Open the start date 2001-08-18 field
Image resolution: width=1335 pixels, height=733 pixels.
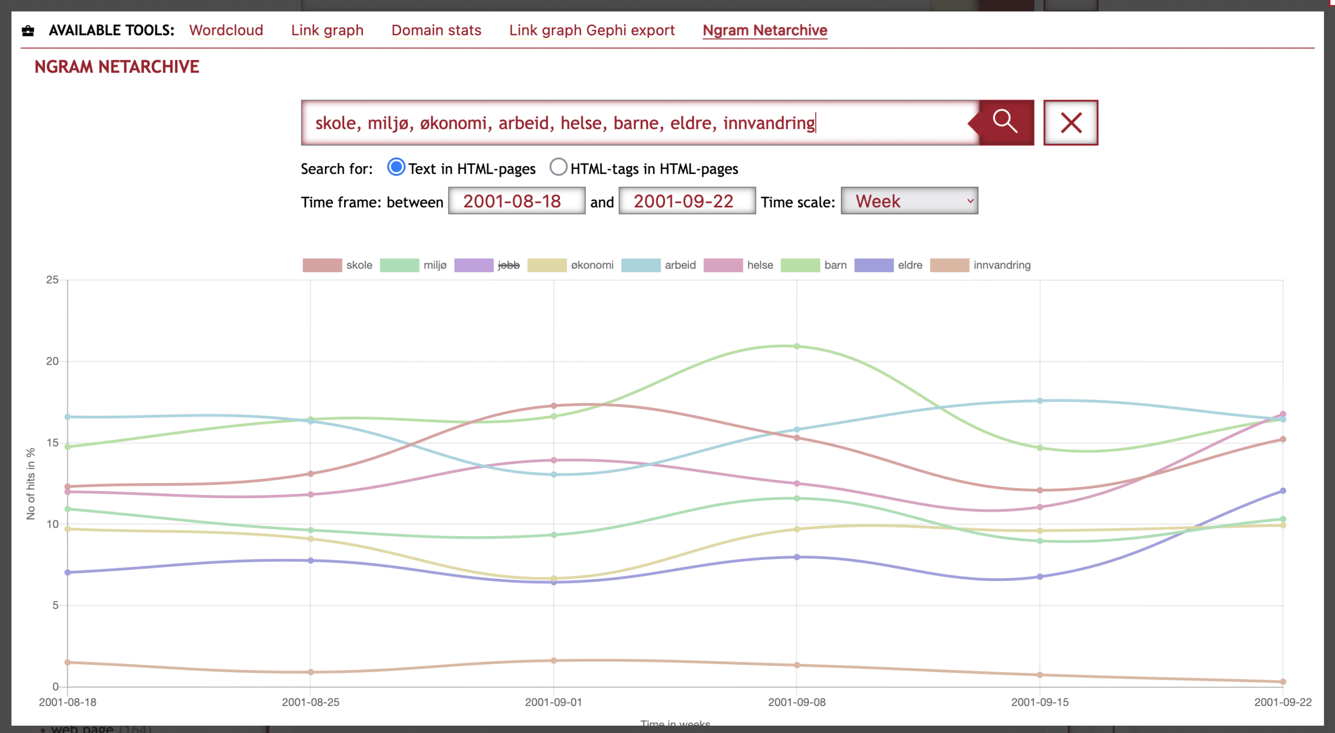[x=516, y=201]
